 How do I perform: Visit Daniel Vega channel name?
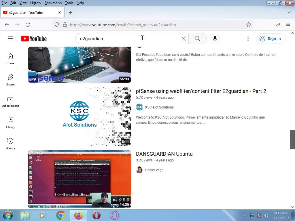154,170
